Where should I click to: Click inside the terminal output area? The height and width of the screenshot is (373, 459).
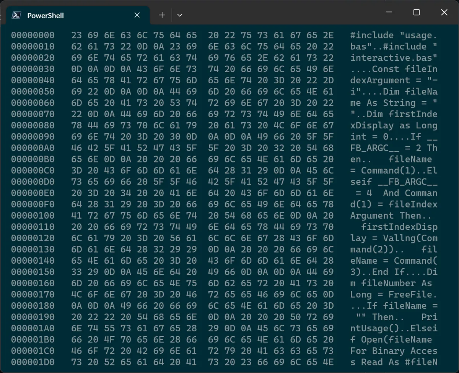(x=229, y=191)
